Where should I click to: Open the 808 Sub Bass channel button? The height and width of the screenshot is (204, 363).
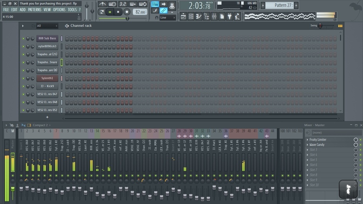pos(47,38)
